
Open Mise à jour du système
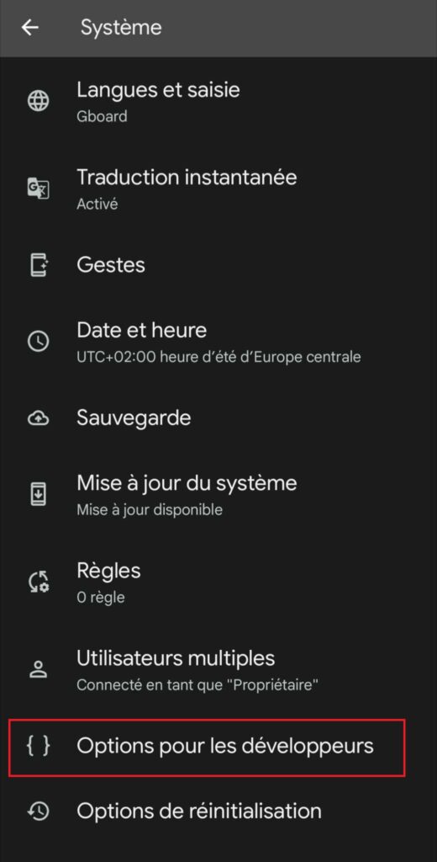tap(218, 494)
